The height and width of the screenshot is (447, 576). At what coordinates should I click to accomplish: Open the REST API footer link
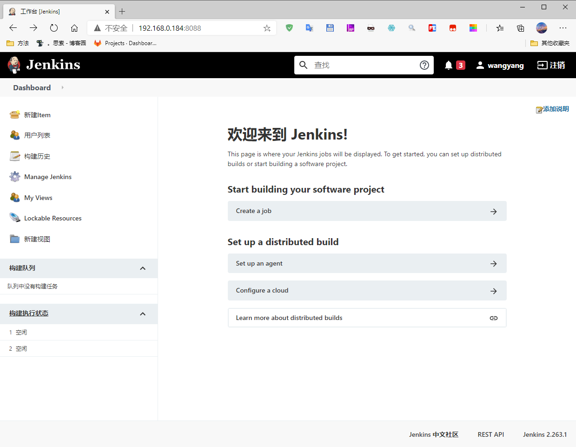(491, 434)
